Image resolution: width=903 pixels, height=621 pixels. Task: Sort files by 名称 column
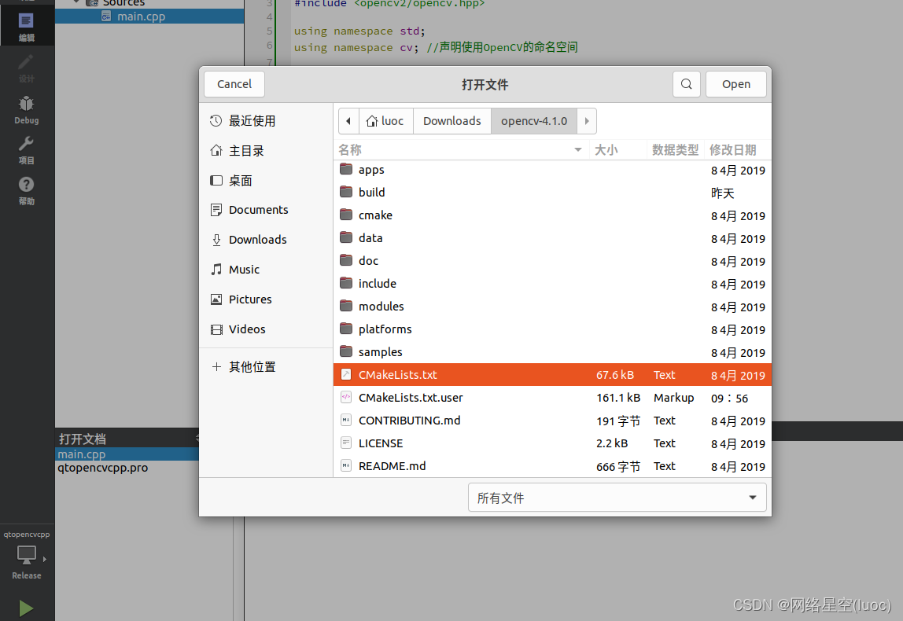pos(461,150)
